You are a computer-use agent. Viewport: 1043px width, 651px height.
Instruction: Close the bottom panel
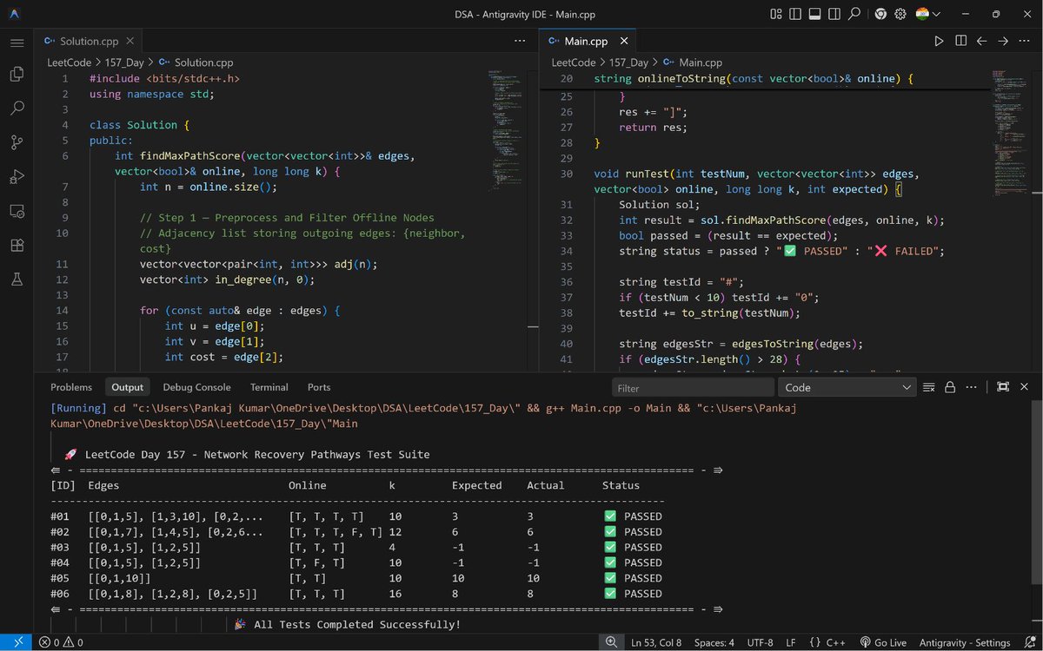[1025, 387]
